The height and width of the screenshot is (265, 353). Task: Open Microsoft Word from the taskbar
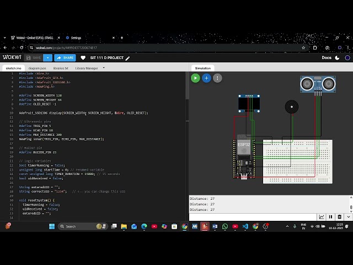[215, 226]
